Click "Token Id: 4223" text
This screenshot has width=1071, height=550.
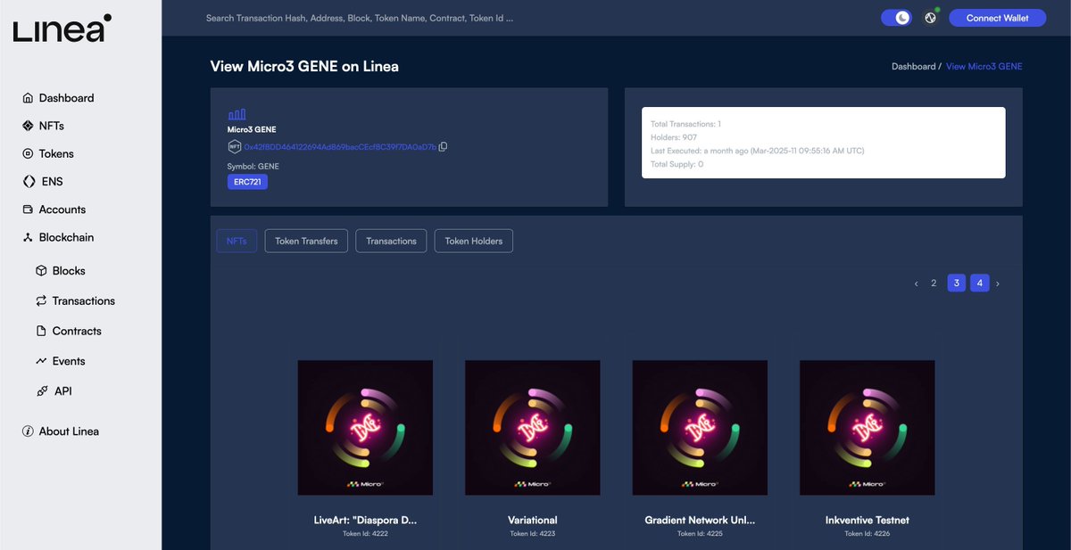click(533, 534)
